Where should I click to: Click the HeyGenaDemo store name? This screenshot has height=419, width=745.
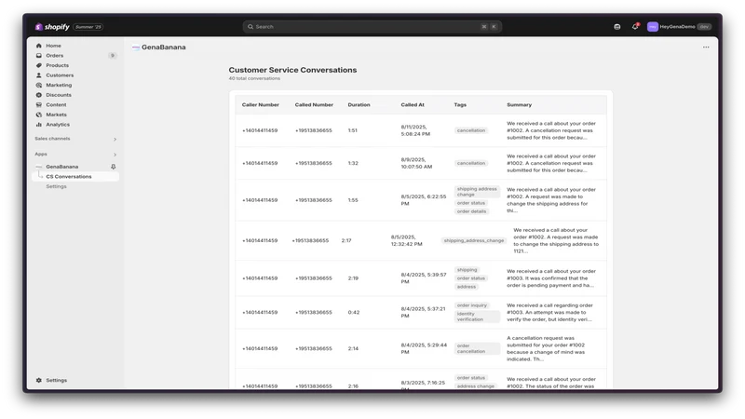click(677, 27)
